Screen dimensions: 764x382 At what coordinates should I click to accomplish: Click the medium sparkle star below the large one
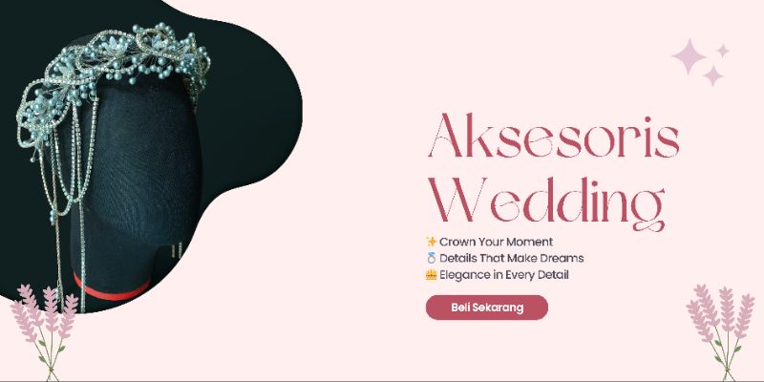tap(712, 76)
